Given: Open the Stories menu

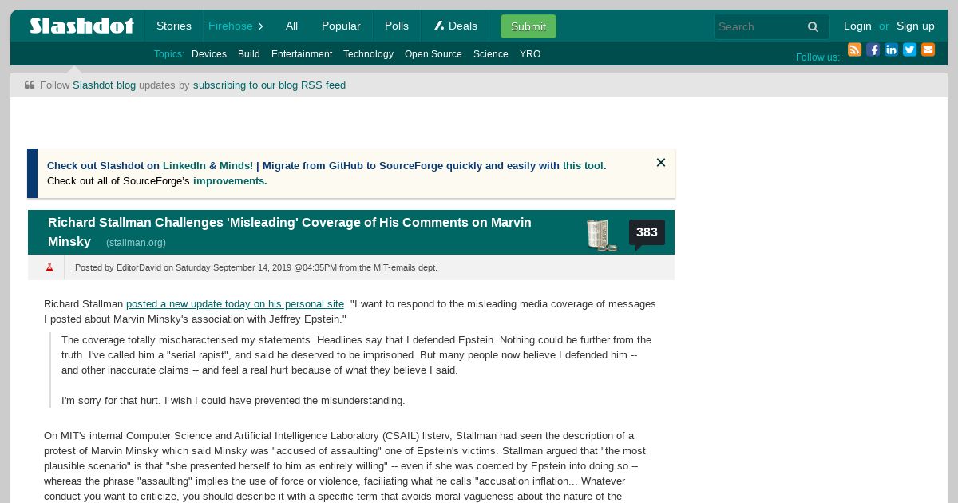Looking at the screenshot, I should click(174, 26).
